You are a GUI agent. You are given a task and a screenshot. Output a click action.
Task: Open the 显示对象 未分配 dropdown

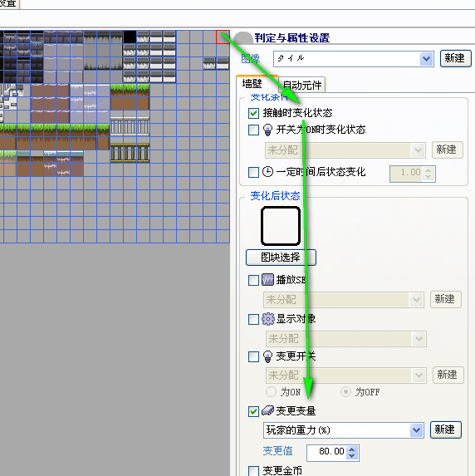coord(346,339)
